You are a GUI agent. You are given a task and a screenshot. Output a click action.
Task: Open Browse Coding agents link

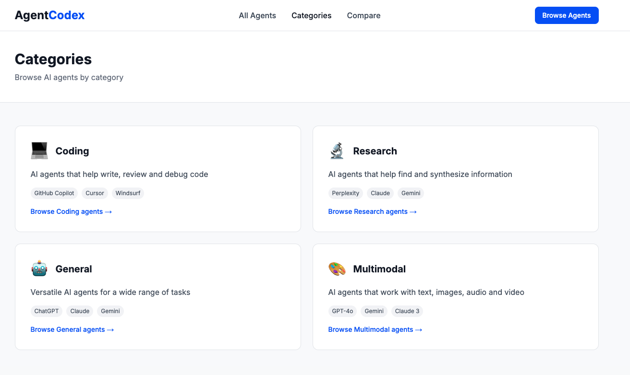tap(71, 211)
